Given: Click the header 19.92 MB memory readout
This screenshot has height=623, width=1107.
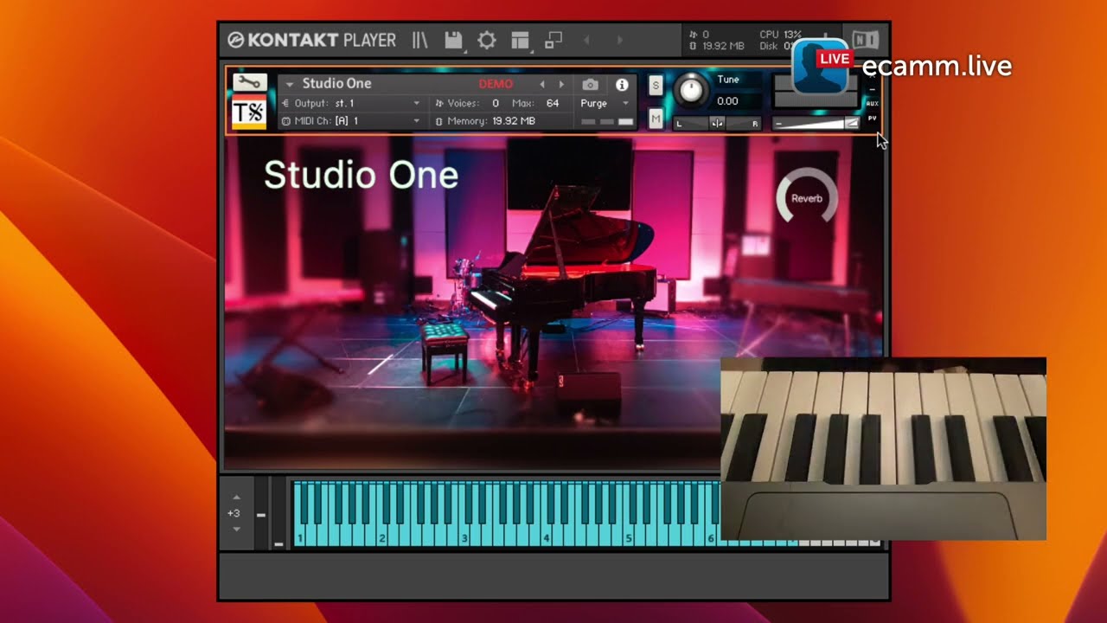Looking at the screenshot, I should (717, 46).
